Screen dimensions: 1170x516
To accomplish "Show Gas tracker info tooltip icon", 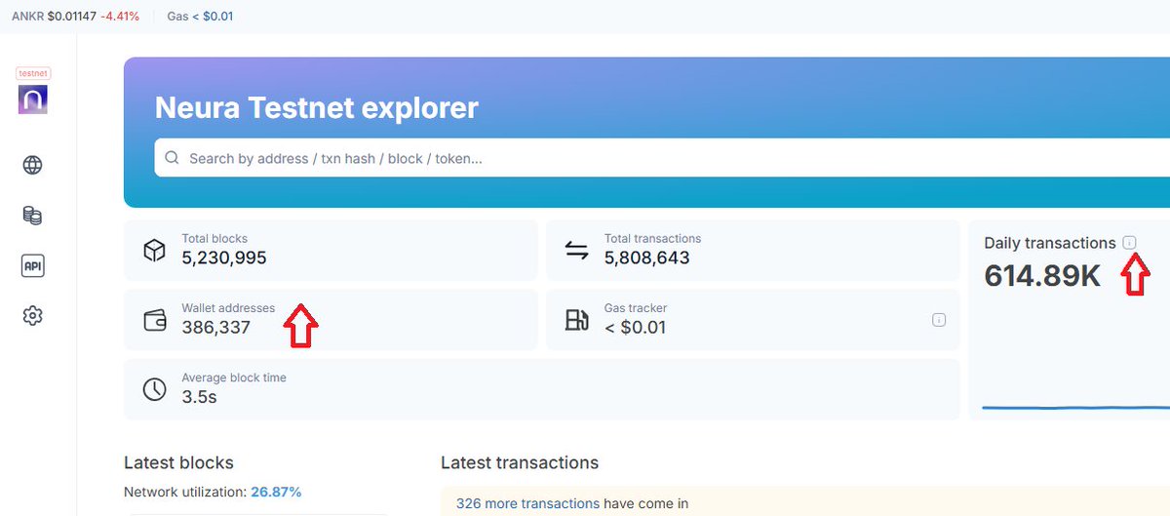I will point(939,319).
